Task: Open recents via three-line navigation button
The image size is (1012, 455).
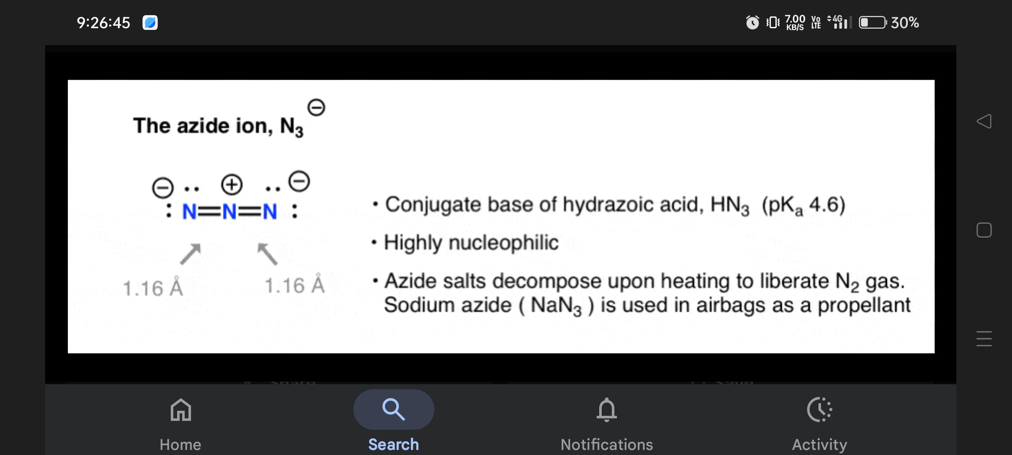Action: [x=984, y=339]
